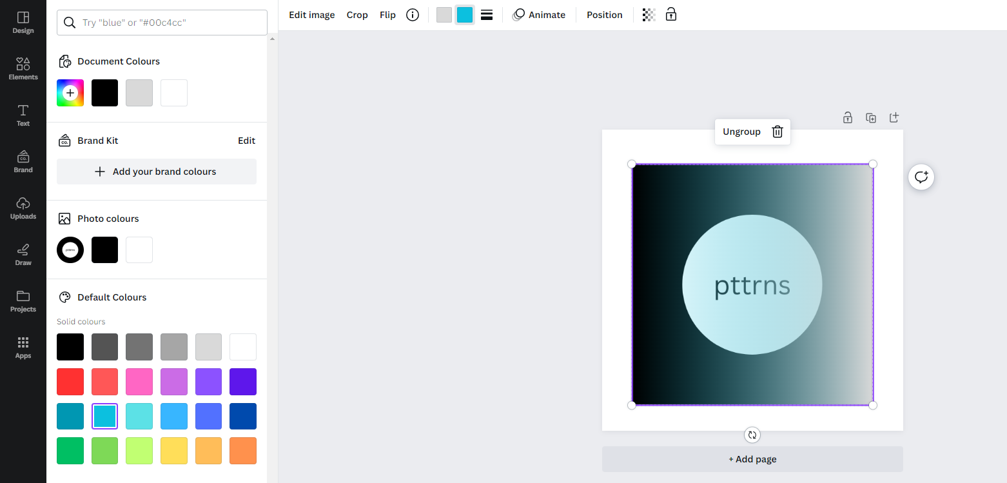Lock the page using page lock icon
Image resolution: width=1007 pixels, height=483 pixels.
pos(848,117)
